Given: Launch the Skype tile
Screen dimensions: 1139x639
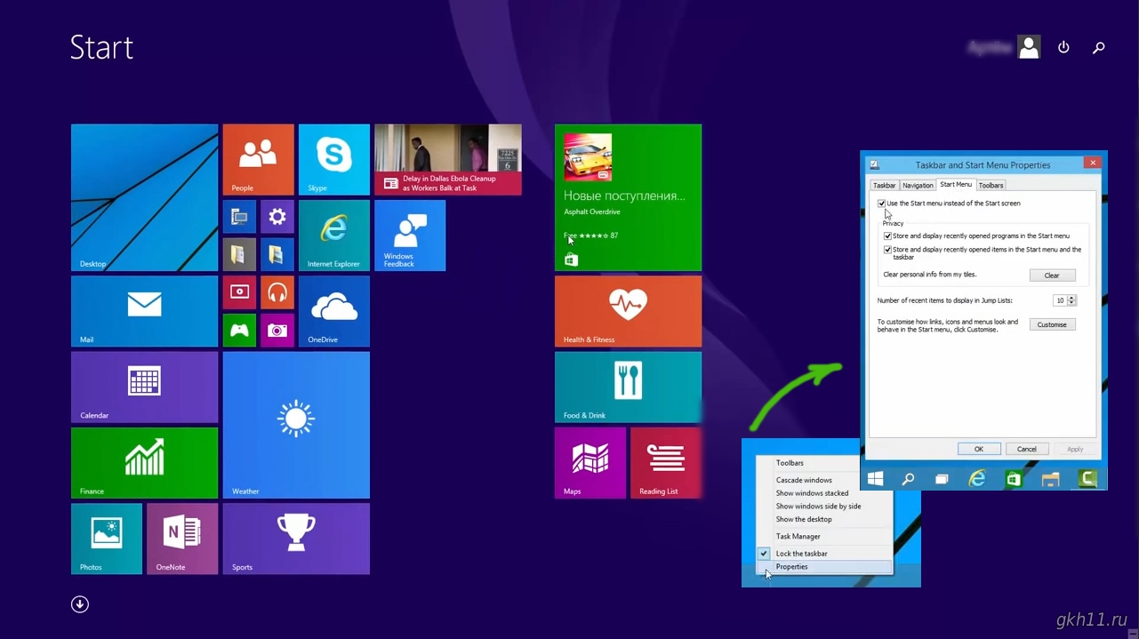Looking at the screenshot, I should 334,160.
